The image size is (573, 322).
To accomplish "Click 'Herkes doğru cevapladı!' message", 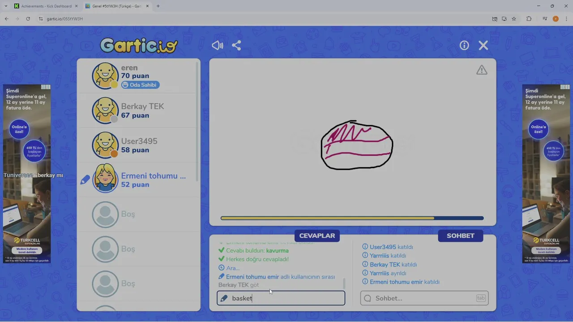I will 253,259.
